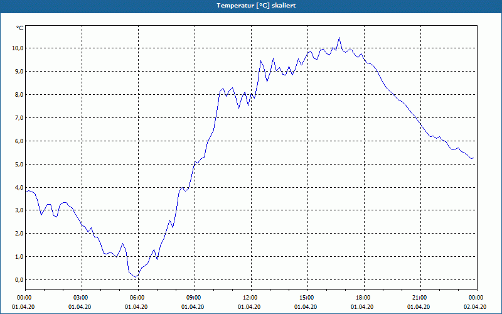This screenshot has width=502, height=314.
Task: Click the 0,0 y-axis label
Action: [x=19, y=279]
